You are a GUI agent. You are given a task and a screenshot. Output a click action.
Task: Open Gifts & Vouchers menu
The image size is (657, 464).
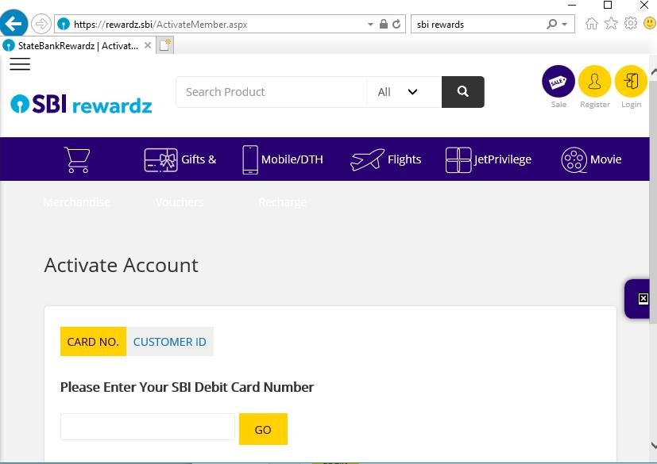[180, 159]
